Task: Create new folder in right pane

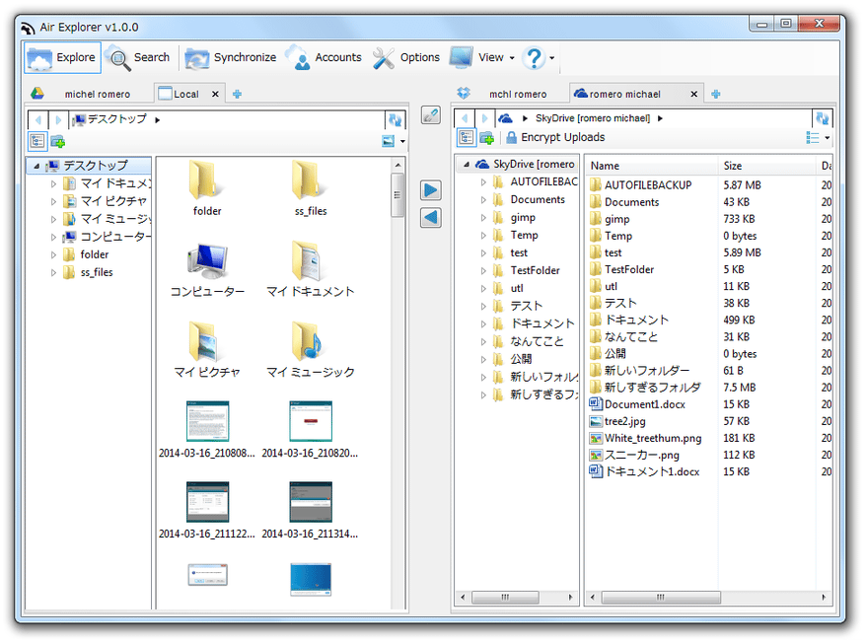Action: pos(486,137)
